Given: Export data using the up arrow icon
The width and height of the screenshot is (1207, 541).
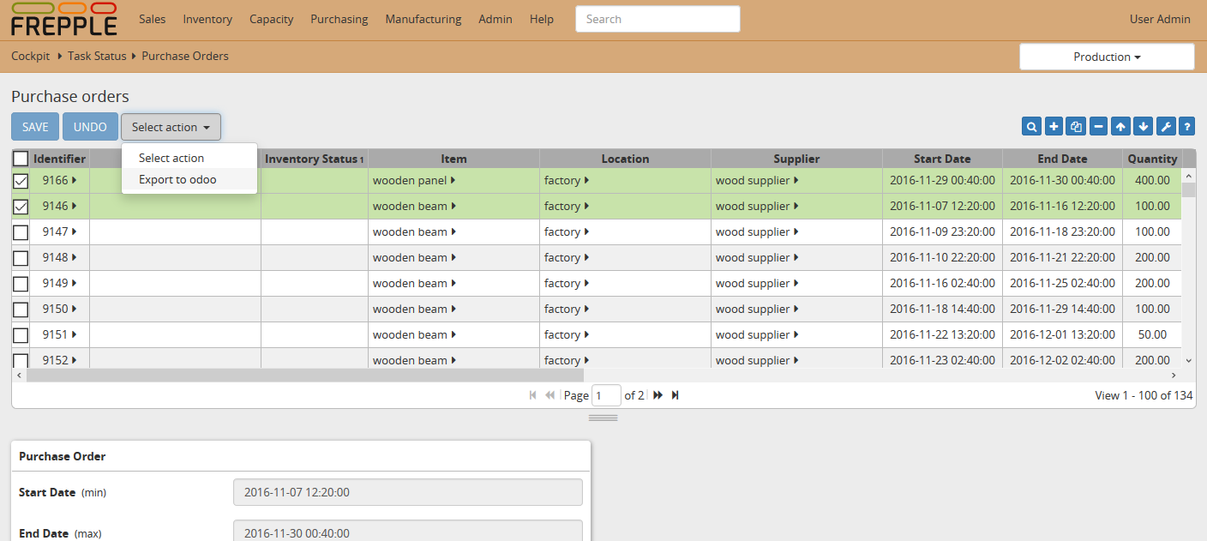Looking at the screenshot, I should point(1120,126).
